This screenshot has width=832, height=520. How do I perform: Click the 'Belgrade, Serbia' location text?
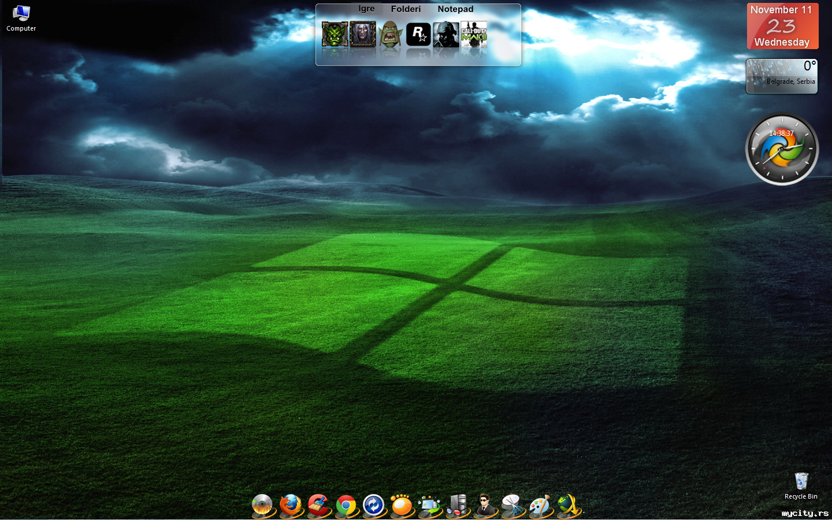point(790,81)
